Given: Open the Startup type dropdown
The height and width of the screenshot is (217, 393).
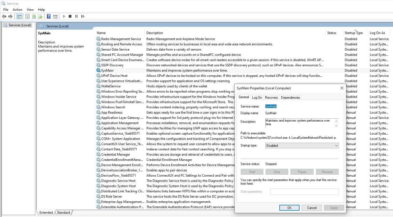Looking at the screenshot, I should point(302,146).
